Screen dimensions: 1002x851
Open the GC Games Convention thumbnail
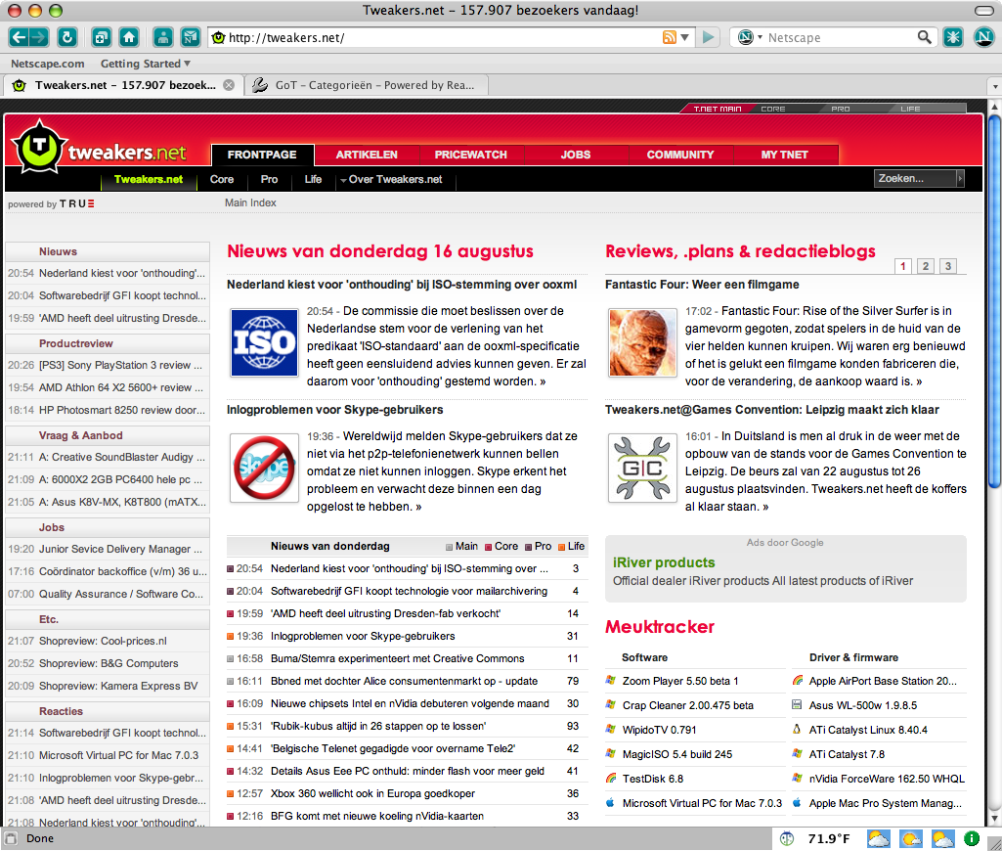pos(642,468)
